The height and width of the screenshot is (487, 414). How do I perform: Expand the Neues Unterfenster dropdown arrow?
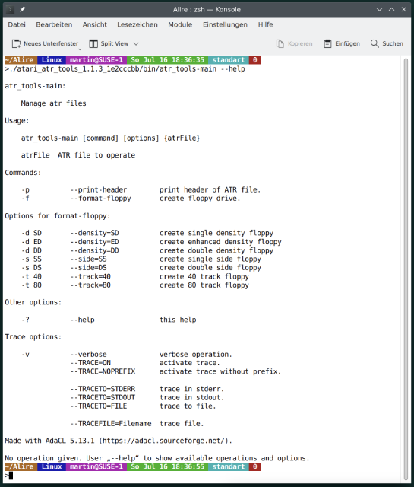click(x=80, y=49)
